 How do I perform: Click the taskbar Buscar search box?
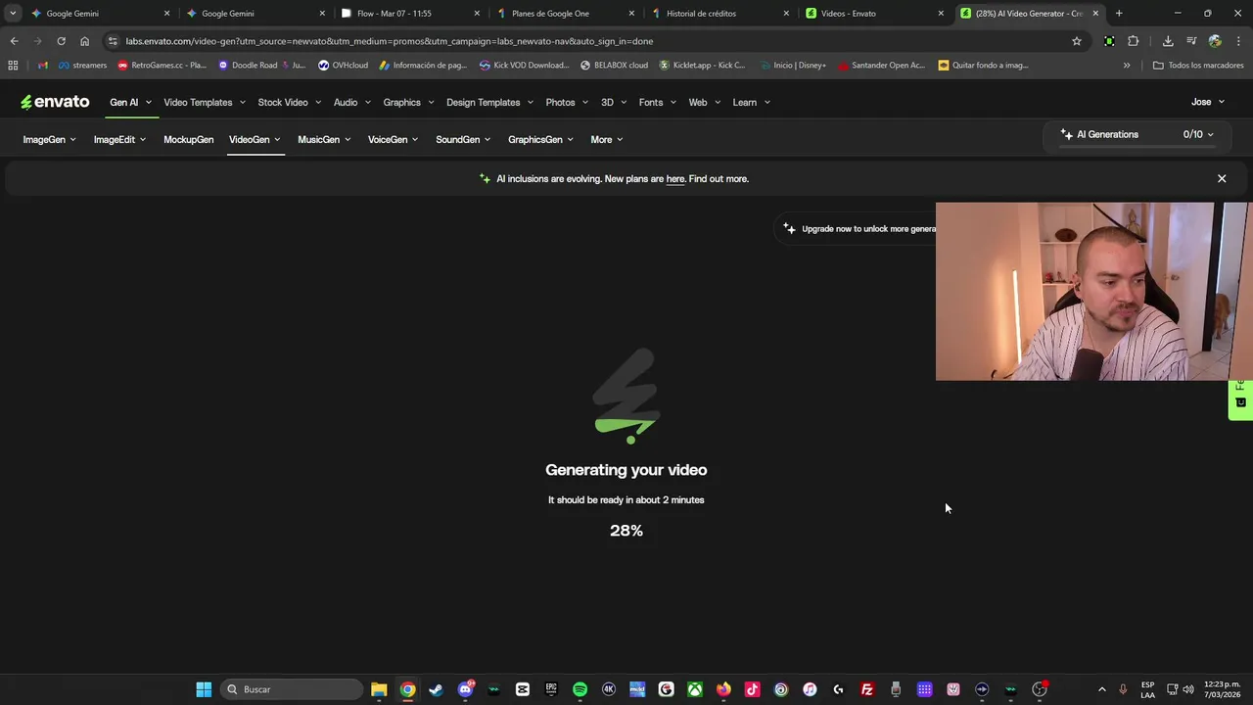click(x=292, y=689)
